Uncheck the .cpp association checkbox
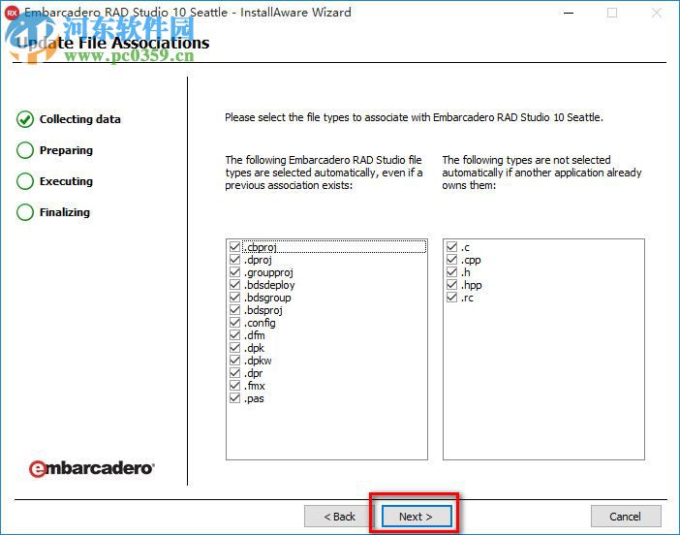680x535 pixels. click(x=452, y=260)
